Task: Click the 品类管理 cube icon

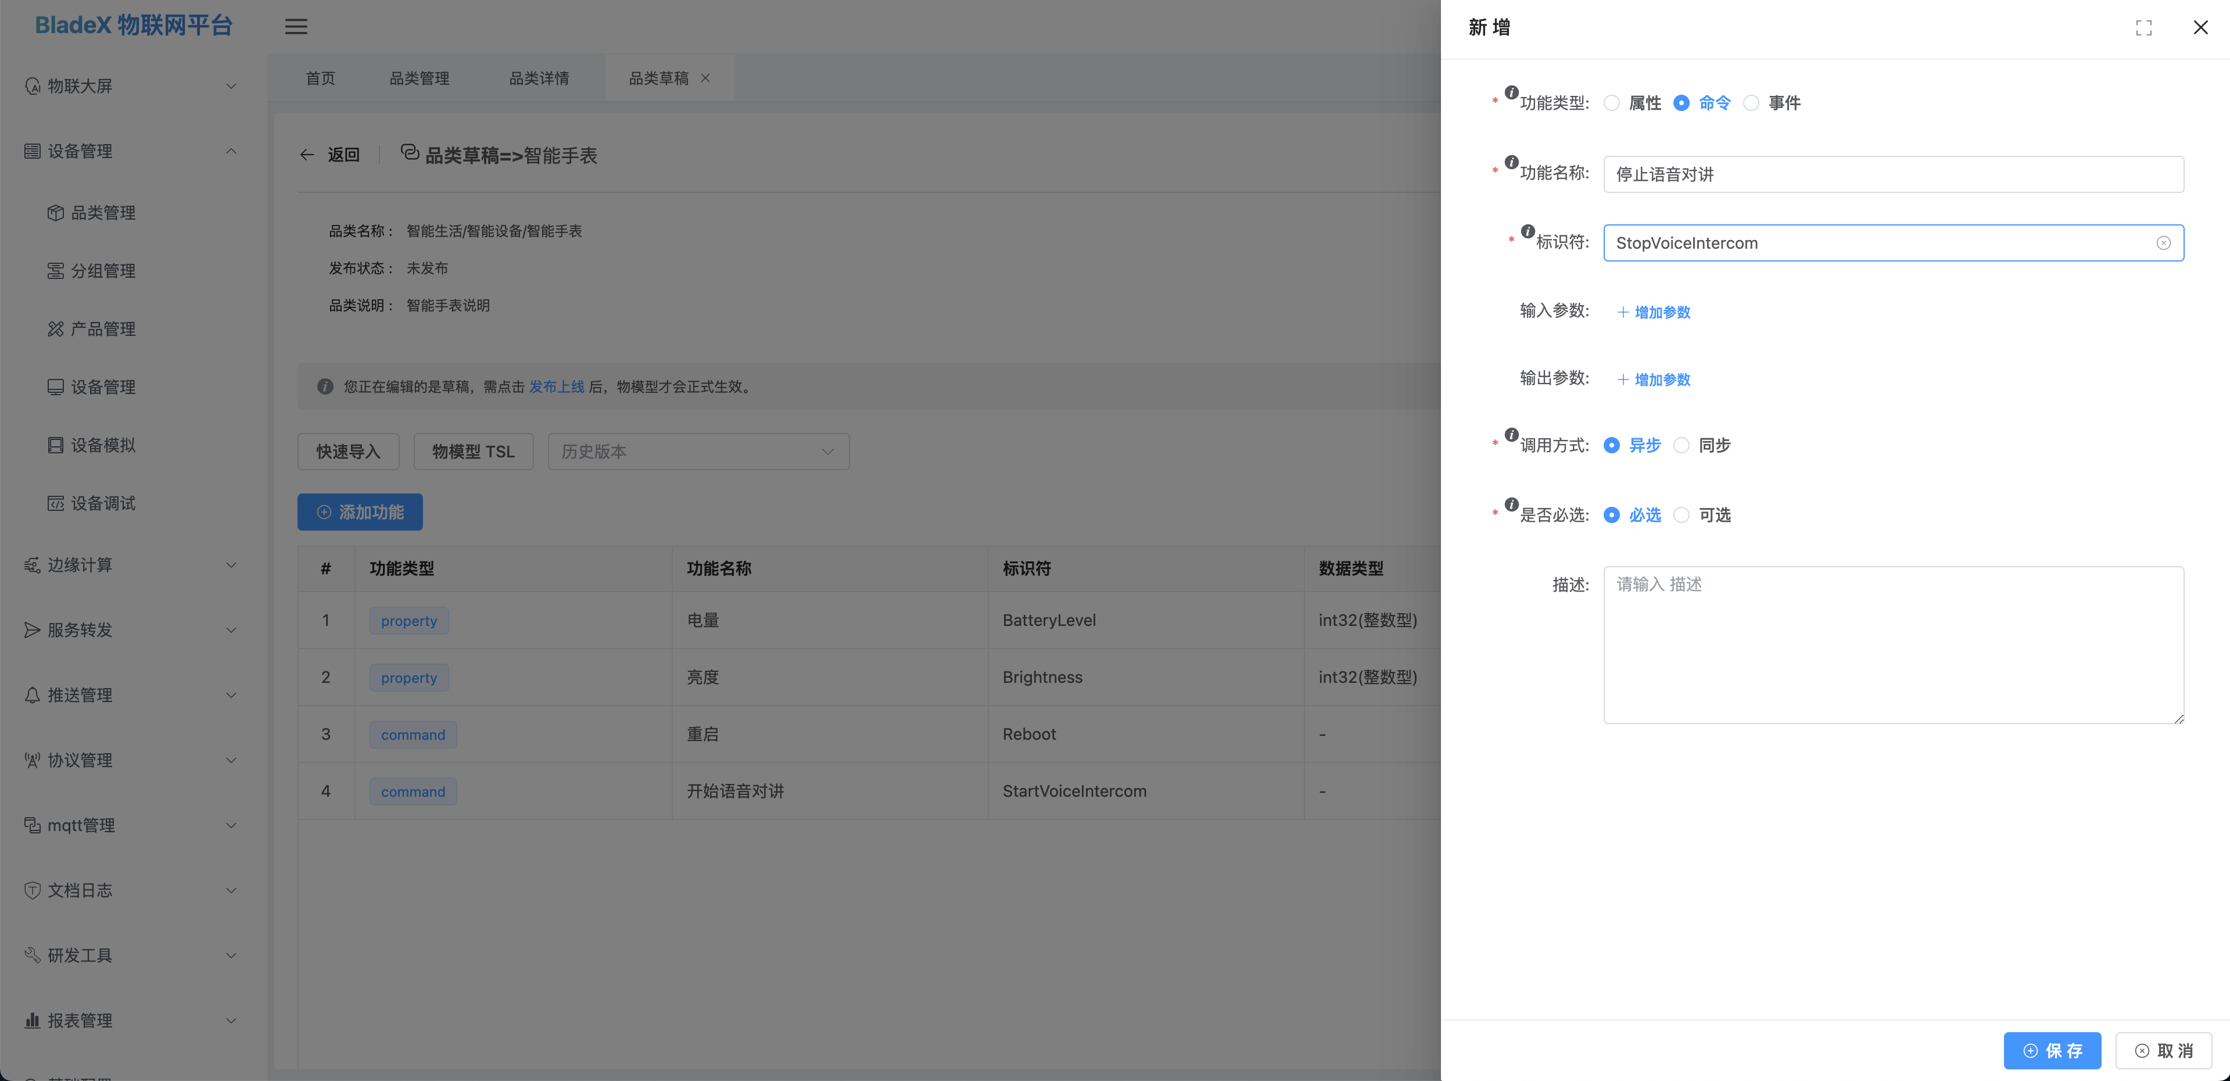Action: click(x=55, y=213)
